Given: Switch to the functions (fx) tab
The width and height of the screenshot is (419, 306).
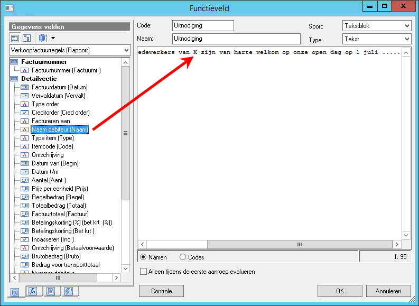Looking at the screenshot, I should pyautogui.click(x=33, y=291).
